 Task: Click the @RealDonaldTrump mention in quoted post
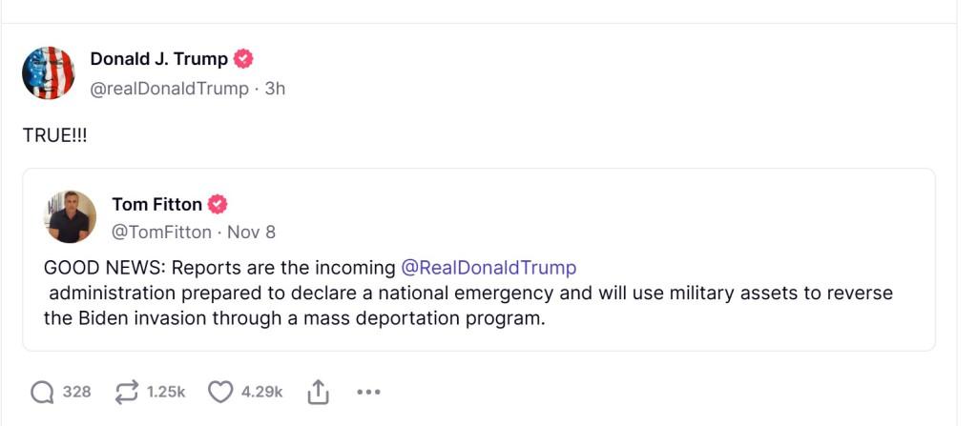pos(488,267)
